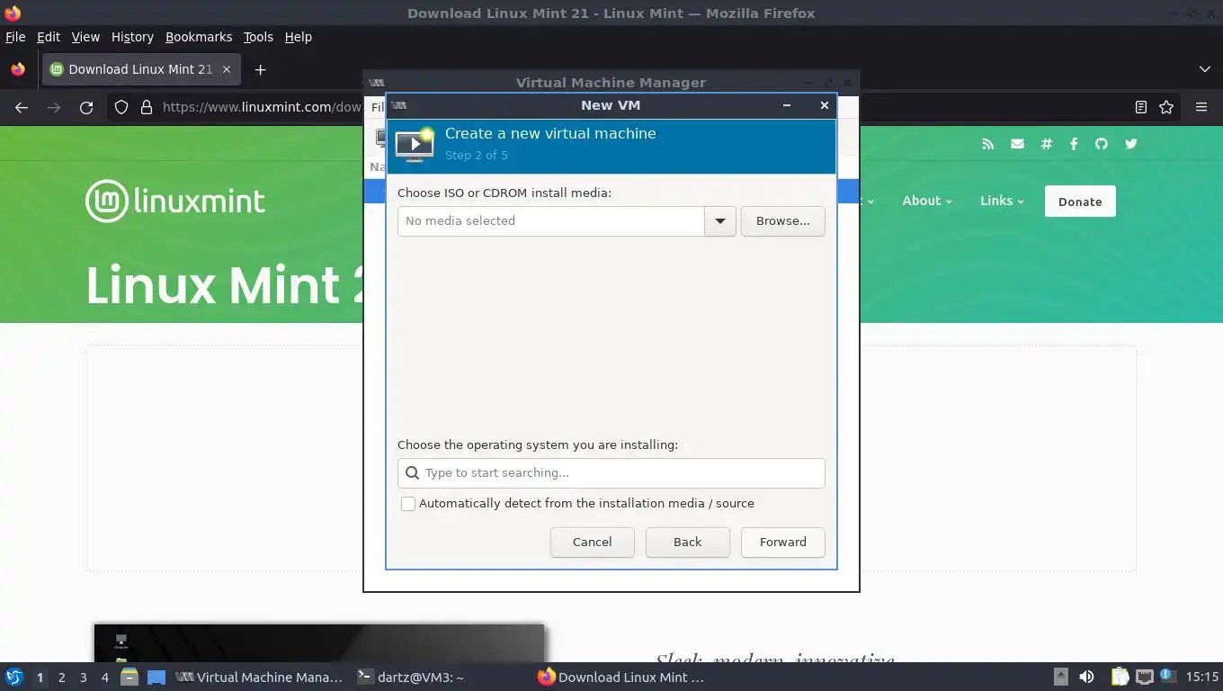Screen dimensions: 1223x691
Task: Click the removable media eject tray icon
Action: 1061,677
